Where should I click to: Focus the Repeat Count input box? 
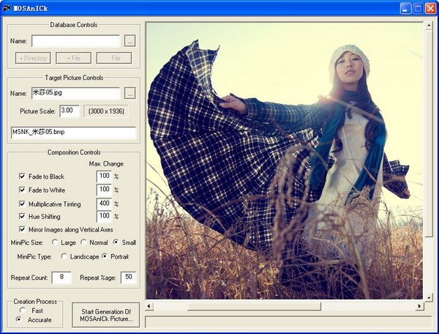pos(61,277)
